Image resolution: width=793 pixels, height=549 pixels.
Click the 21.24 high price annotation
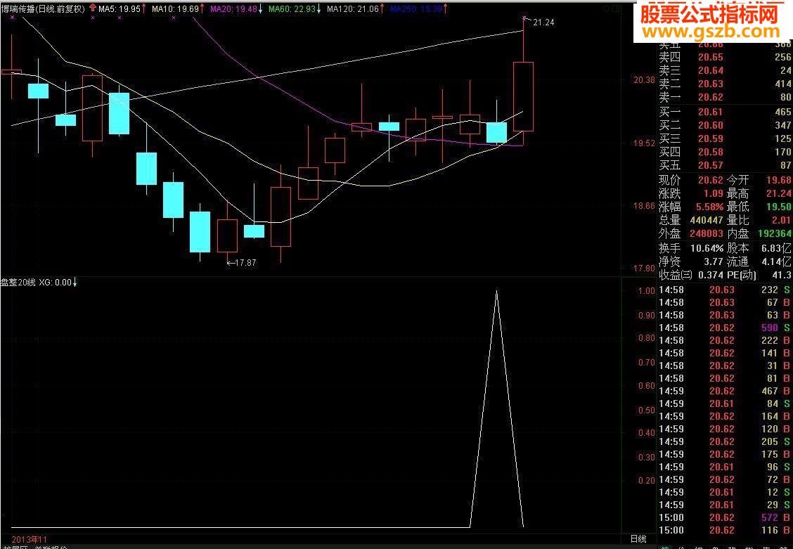(543, 22)
